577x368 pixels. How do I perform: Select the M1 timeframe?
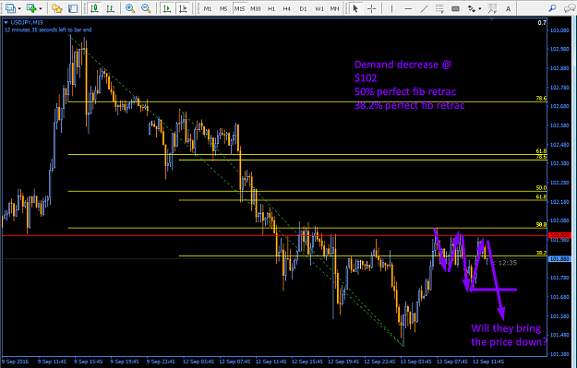tap(208, 8)
